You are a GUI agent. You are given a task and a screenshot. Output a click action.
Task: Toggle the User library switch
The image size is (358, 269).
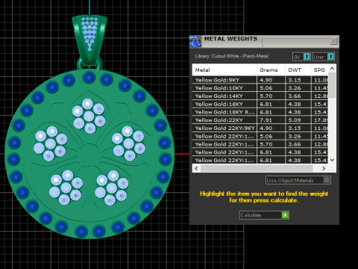tap(324, 57)
